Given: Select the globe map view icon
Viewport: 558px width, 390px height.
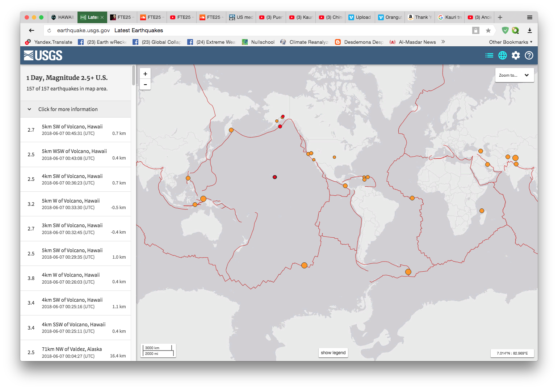Looking at the screenshot, I should click(502, 55).
